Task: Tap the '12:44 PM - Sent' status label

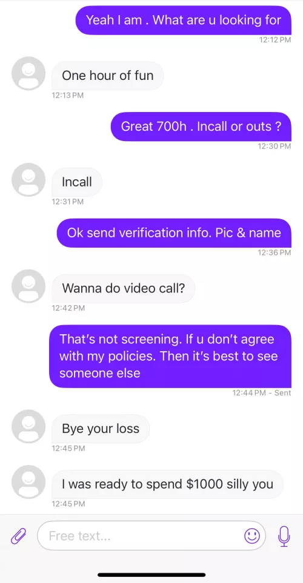Action: point(262,393)
